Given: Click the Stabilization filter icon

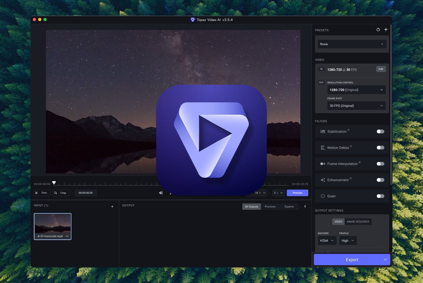Looking at the screenshot, I should coord(322,131).
